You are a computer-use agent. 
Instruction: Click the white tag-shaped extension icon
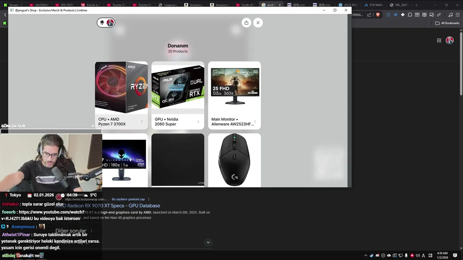tap(403, 15)
